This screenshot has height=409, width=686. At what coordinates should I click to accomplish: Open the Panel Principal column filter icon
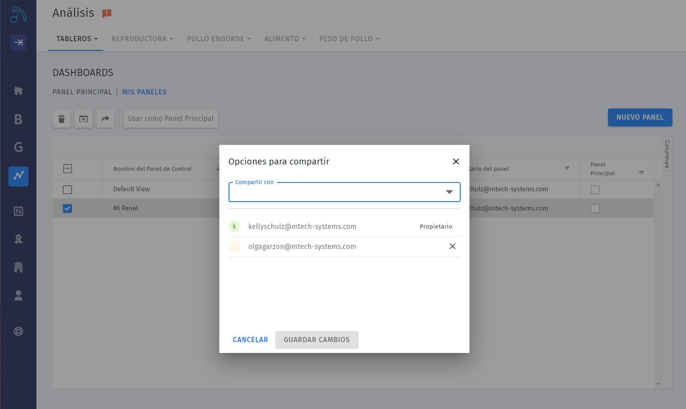point(641,173)
